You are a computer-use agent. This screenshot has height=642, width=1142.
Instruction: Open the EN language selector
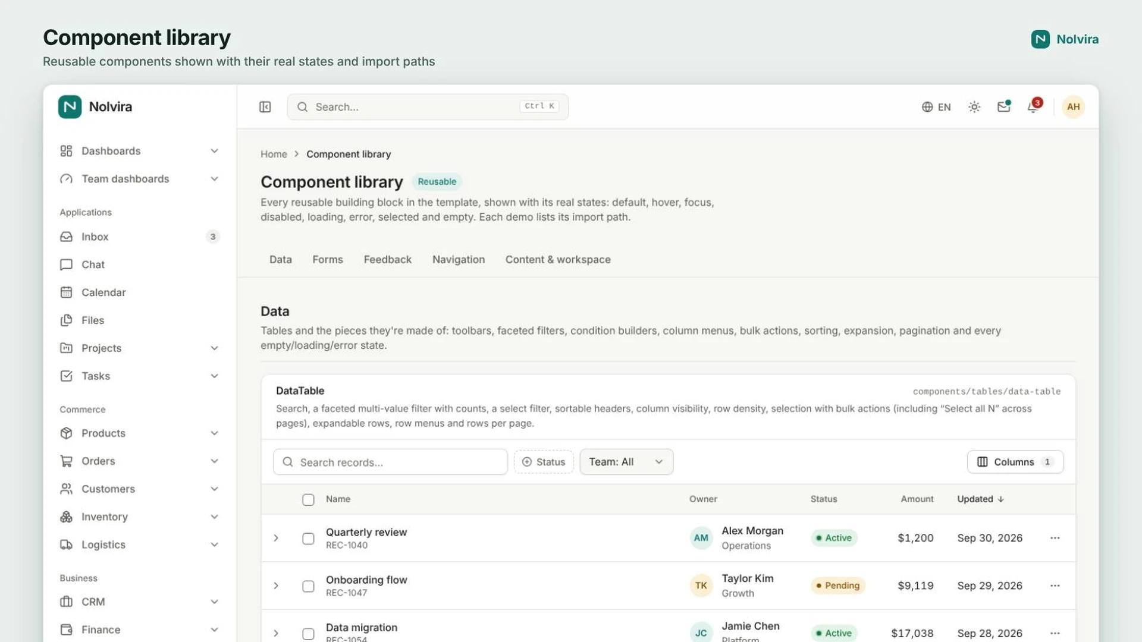coord(936,107)
